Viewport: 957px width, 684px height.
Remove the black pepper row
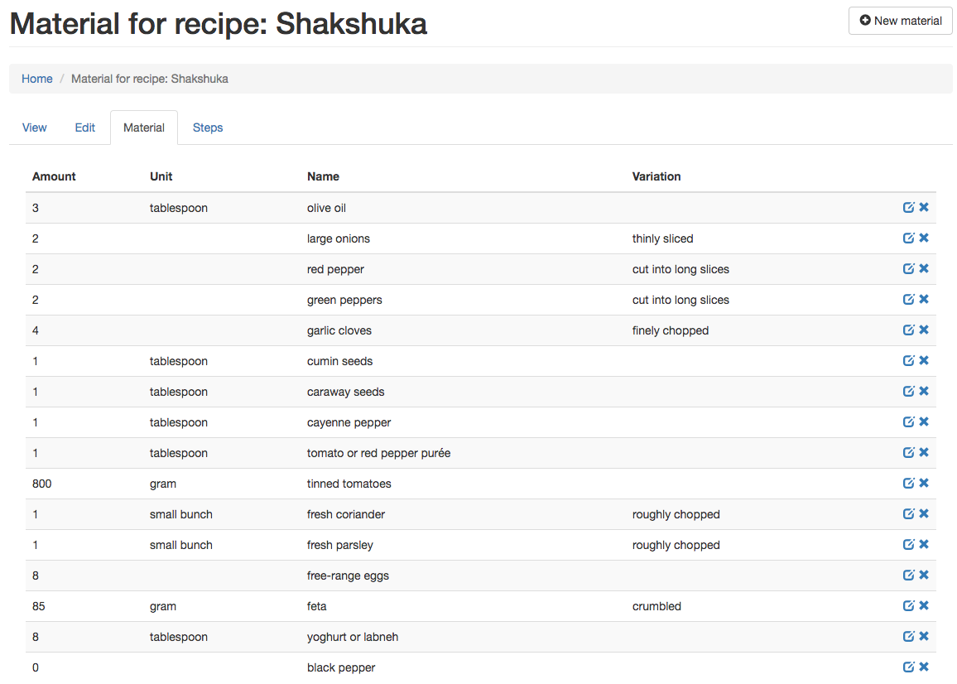924,667
